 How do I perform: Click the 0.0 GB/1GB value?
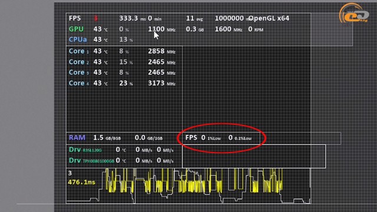[x=148, y=138]
